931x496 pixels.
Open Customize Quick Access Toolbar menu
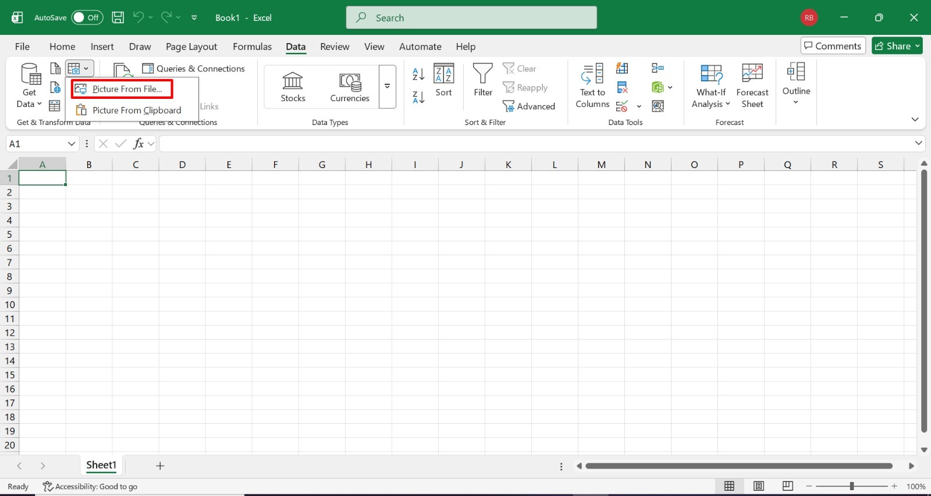tap(194, 17)
